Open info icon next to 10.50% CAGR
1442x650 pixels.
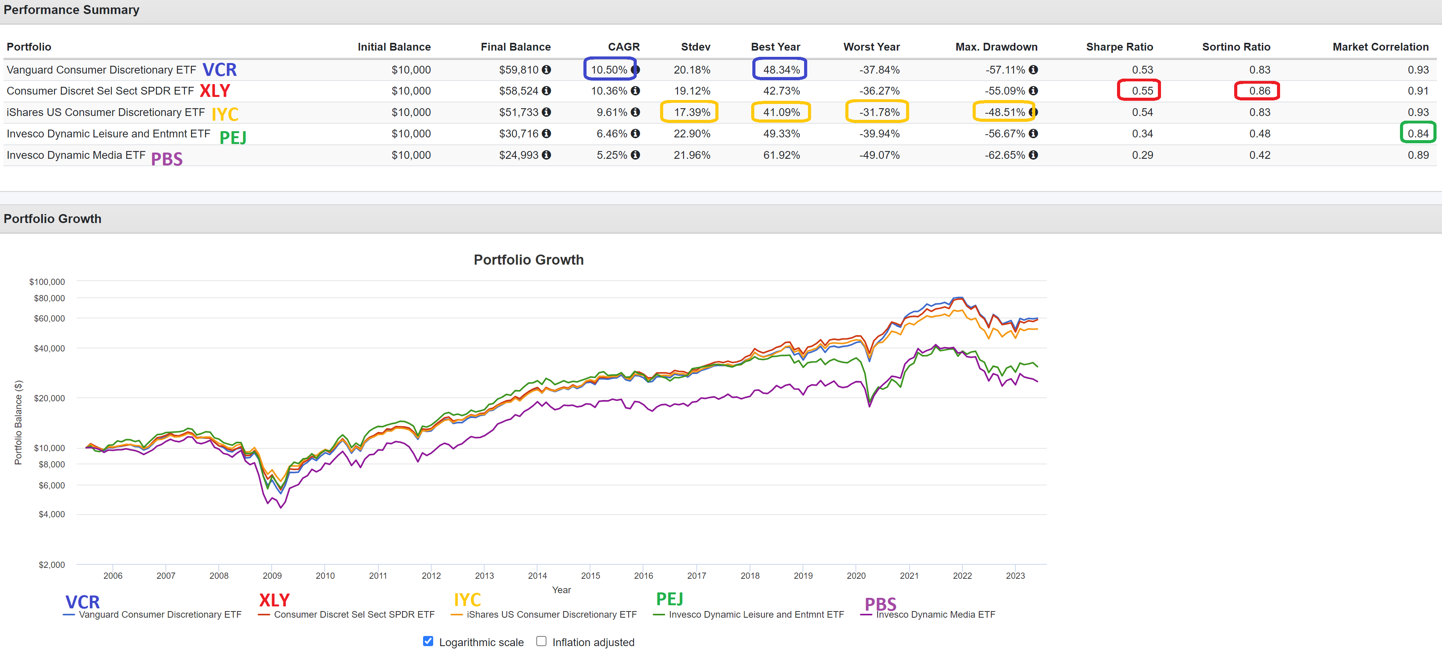(x=635, y=69)
